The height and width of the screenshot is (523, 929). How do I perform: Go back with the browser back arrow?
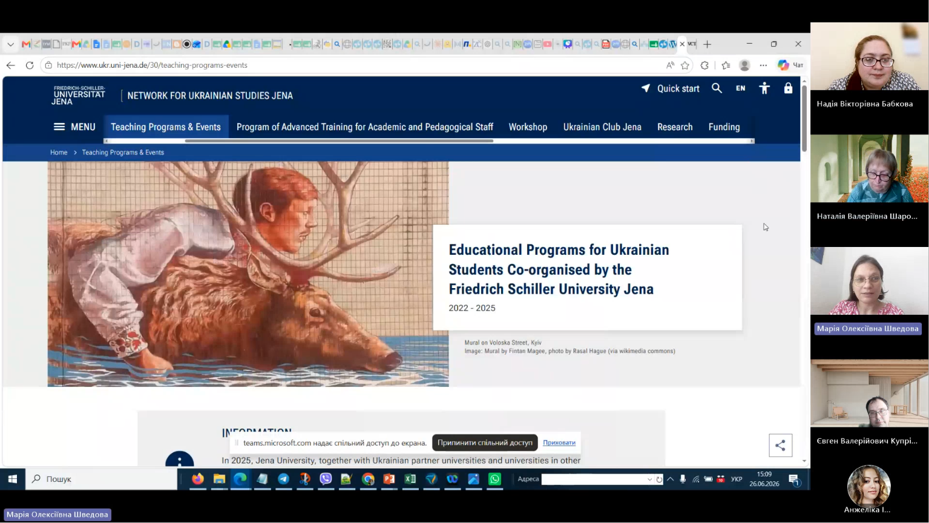[x=11, y=65]
